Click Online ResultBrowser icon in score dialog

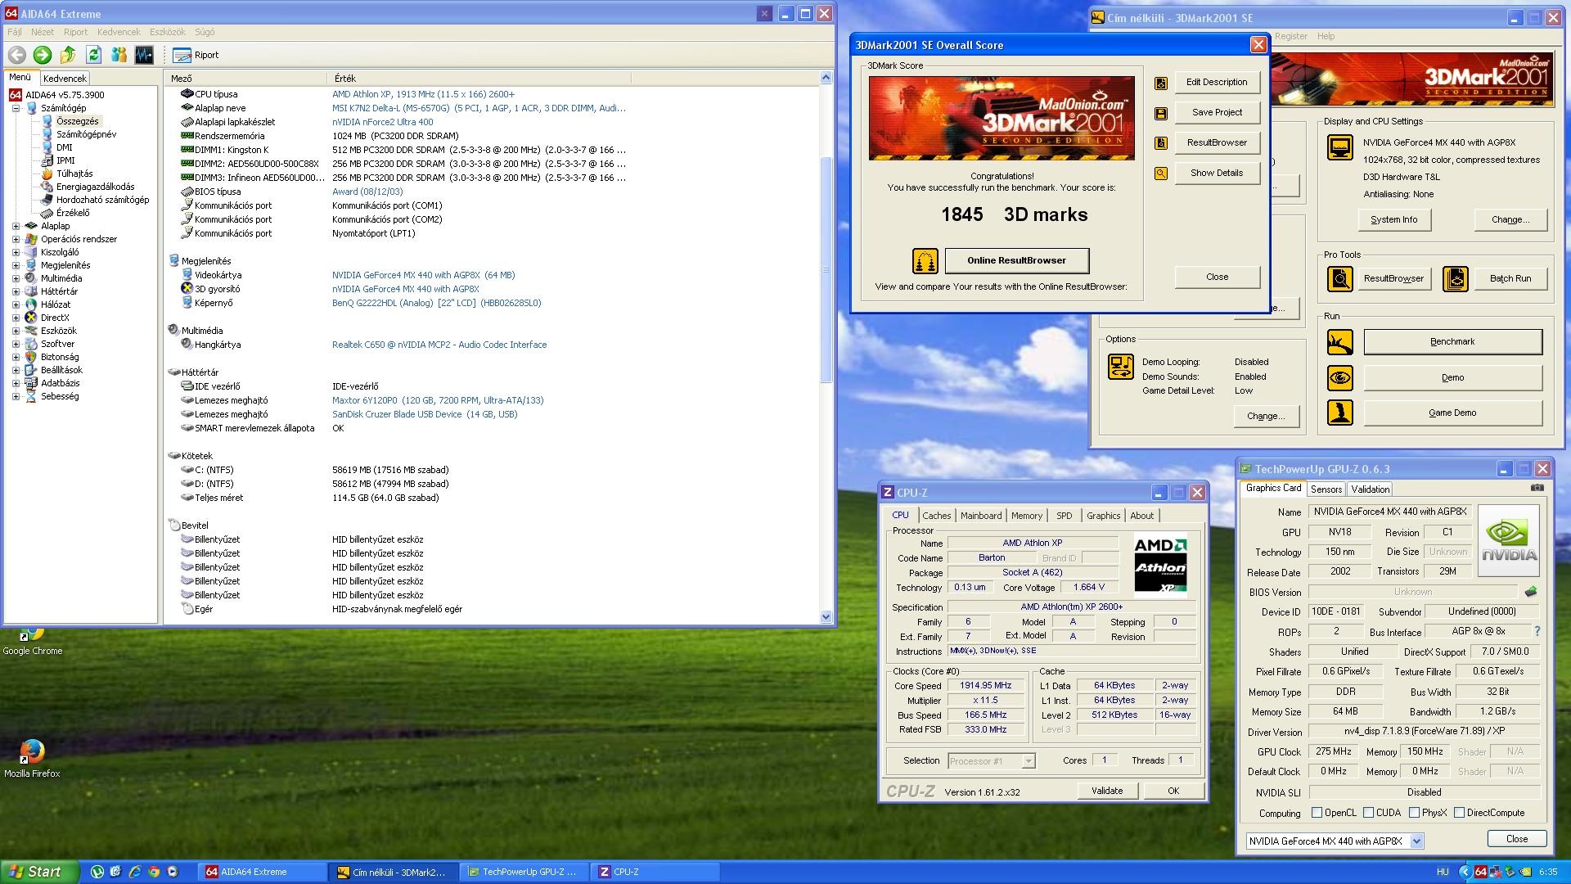point(925,261)
